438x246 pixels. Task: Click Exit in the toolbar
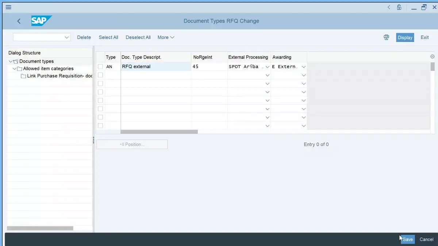pyautogui.click(x=424, y=37)
